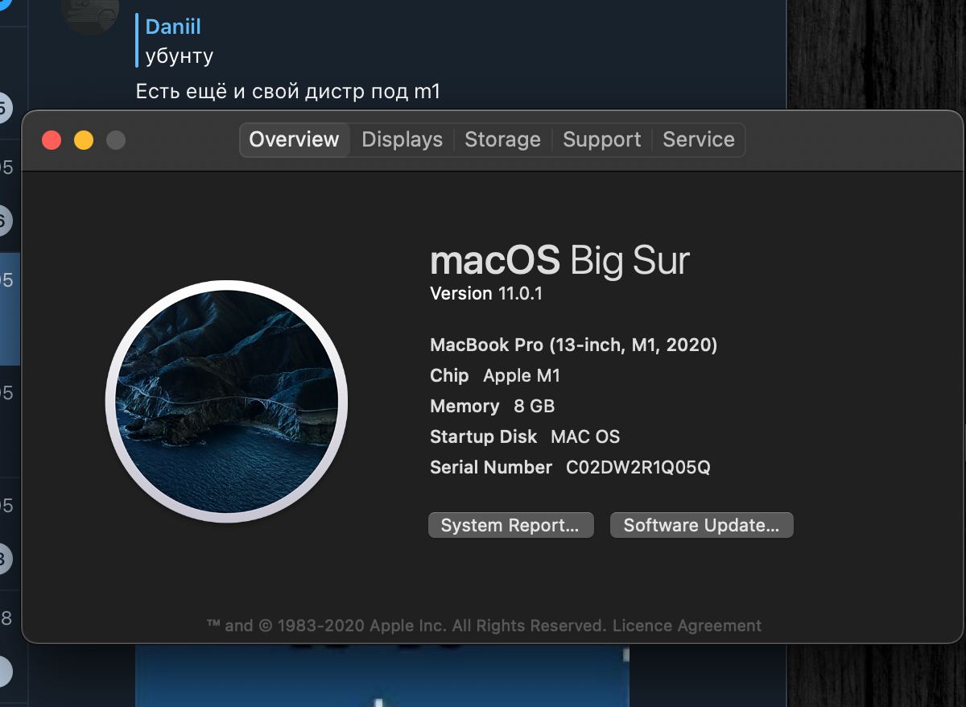The width and height of the screenshot is (966, 707).
Task: Click the serial number C02DW2R1Q05Q
Action: point(638,467)
